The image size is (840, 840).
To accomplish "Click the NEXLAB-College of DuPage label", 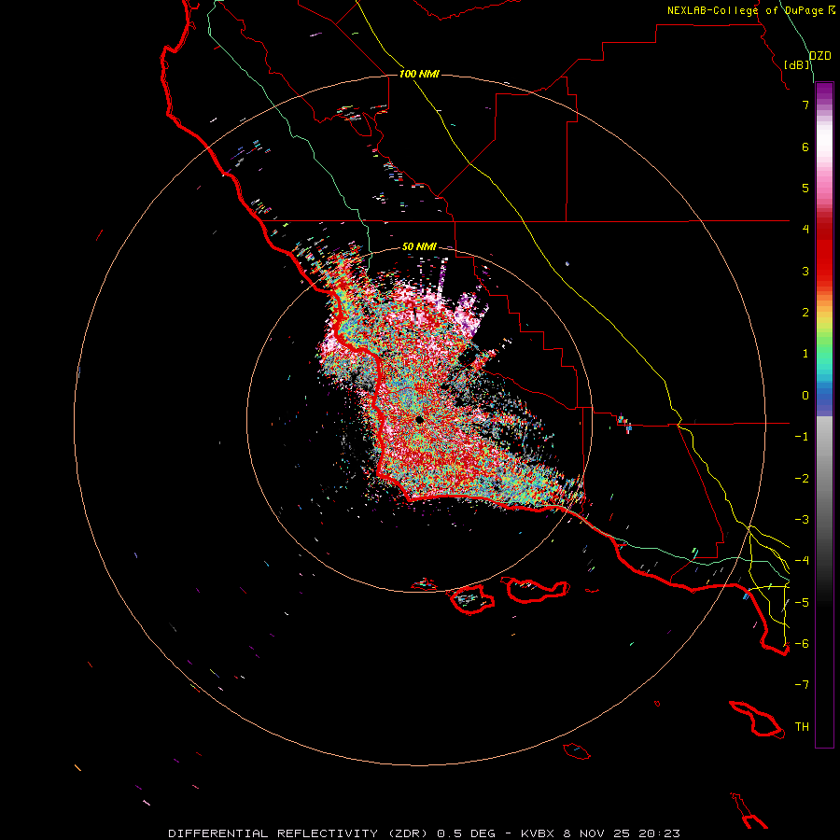I will click(750, 10).
